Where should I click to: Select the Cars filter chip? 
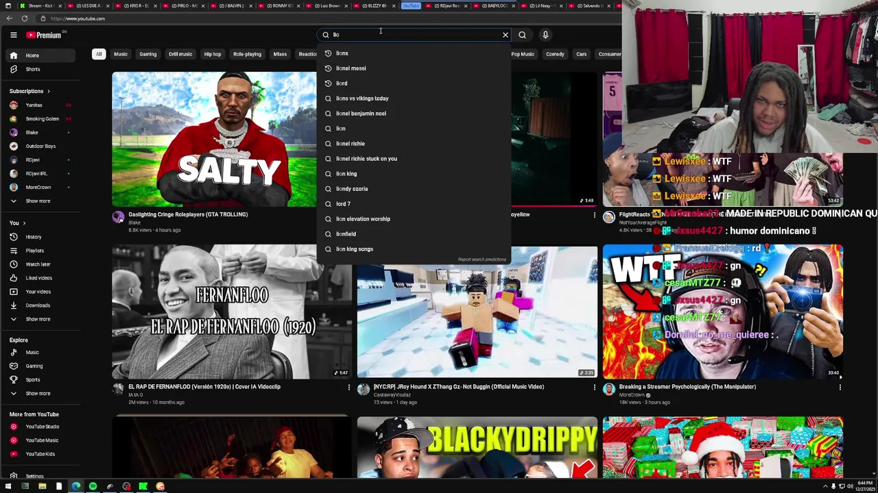[x=581, y=54]
